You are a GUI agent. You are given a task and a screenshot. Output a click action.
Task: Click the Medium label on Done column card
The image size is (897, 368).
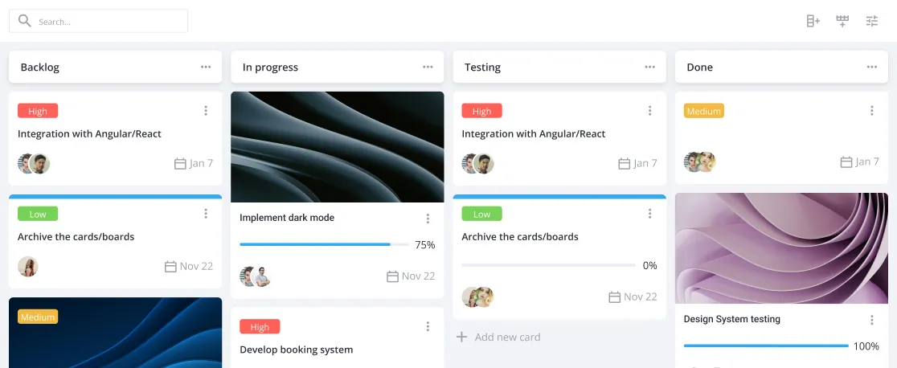coord(703,111)
